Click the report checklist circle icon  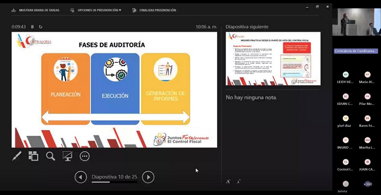[x=166, y=69]
